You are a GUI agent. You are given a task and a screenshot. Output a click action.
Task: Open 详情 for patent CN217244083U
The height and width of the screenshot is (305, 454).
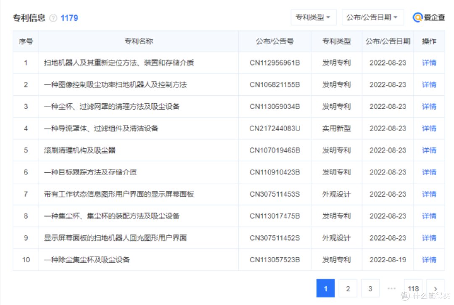tap(429, 129)
